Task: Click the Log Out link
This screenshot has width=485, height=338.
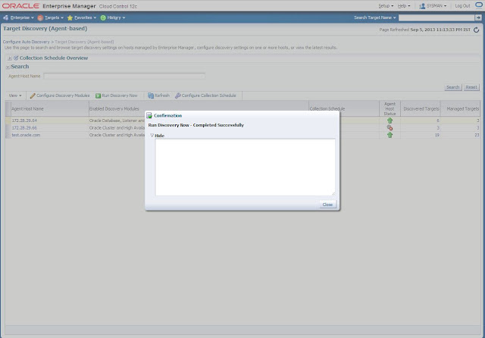Action: [462, 6]
